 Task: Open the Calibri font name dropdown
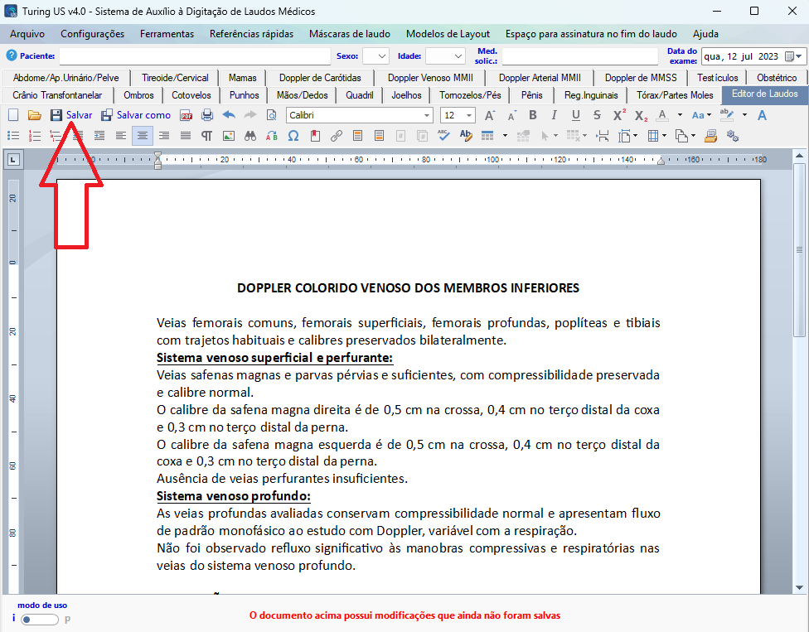coord(427,115)
